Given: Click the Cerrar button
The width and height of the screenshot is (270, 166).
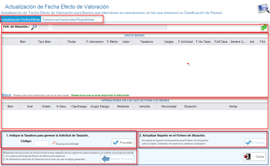Looking at the screenshot, I should 254,157.
